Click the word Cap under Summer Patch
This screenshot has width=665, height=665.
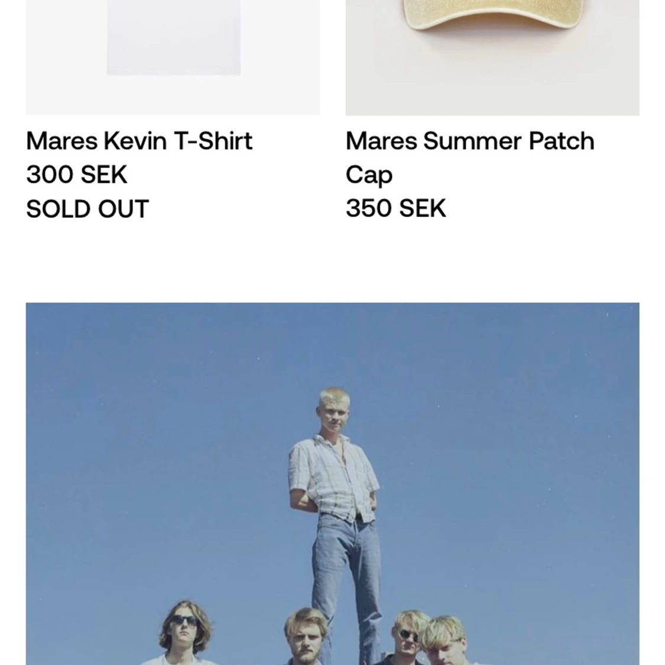tap(369, 175)
